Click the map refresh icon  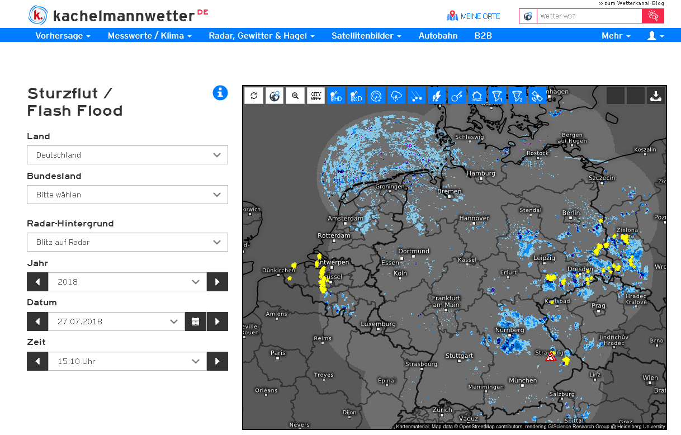254,96
